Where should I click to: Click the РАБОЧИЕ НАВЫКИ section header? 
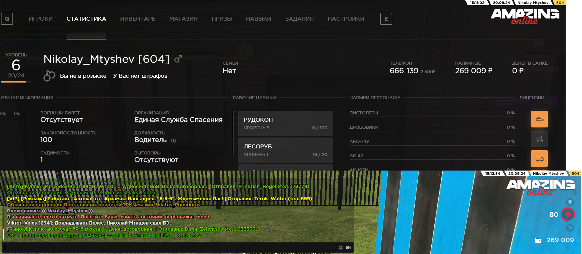tap(254, 98)
